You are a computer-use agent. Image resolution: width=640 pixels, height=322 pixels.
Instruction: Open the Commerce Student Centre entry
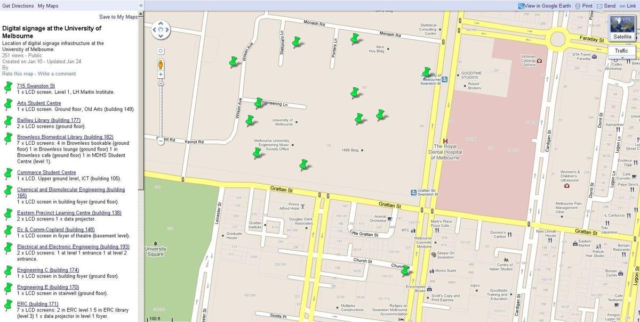tap(46, 172)
